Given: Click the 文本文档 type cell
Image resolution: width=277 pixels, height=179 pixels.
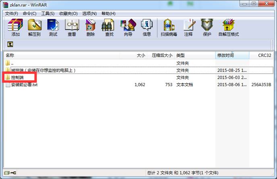Looking at the screenshot, I should point(185,85).
